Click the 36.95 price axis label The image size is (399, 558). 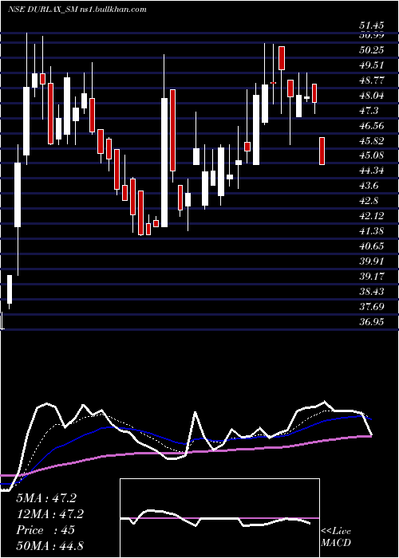point(372,322)
